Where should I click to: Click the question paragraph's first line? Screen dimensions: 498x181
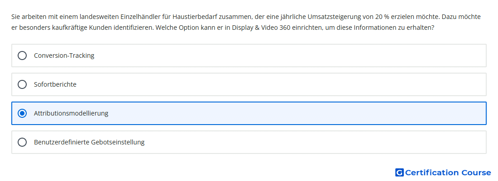246,17
